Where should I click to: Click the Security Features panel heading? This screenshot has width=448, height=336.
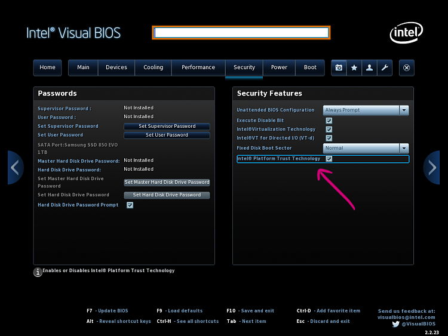tap(269, 94)
